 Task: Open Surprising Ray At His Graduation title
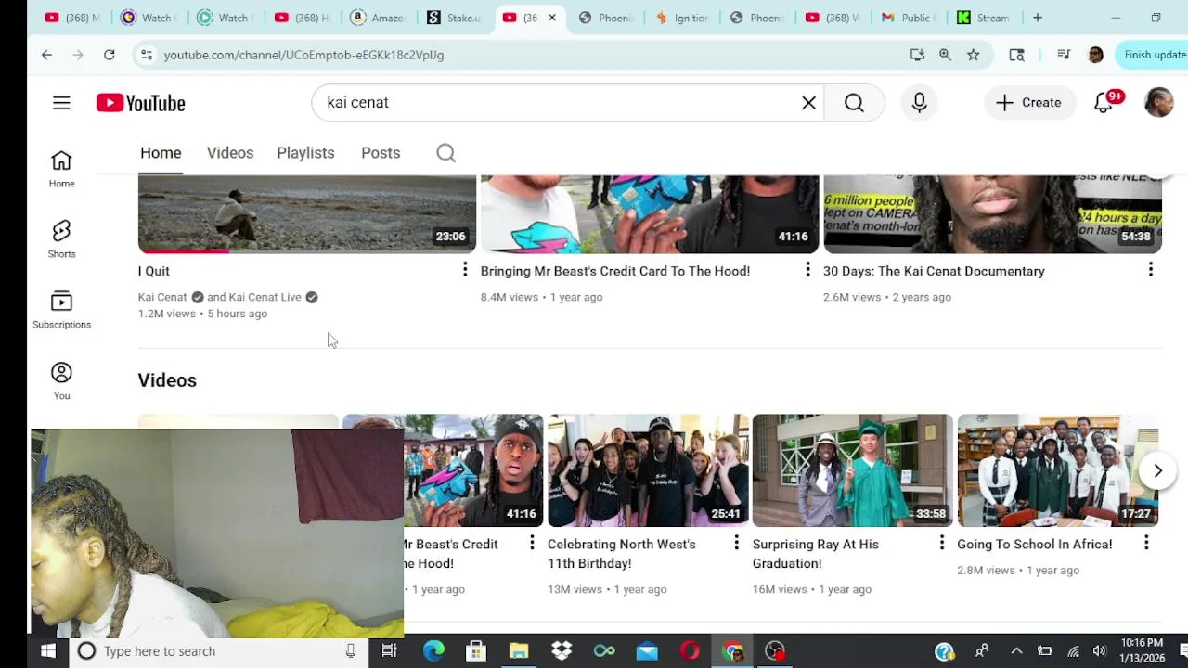point(816,554)
